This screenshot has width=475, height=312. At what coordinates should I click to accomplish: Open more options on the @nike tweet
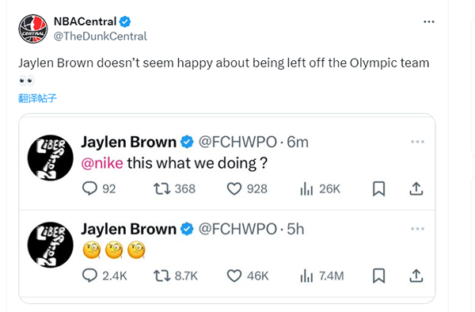[x=417, y=142]
